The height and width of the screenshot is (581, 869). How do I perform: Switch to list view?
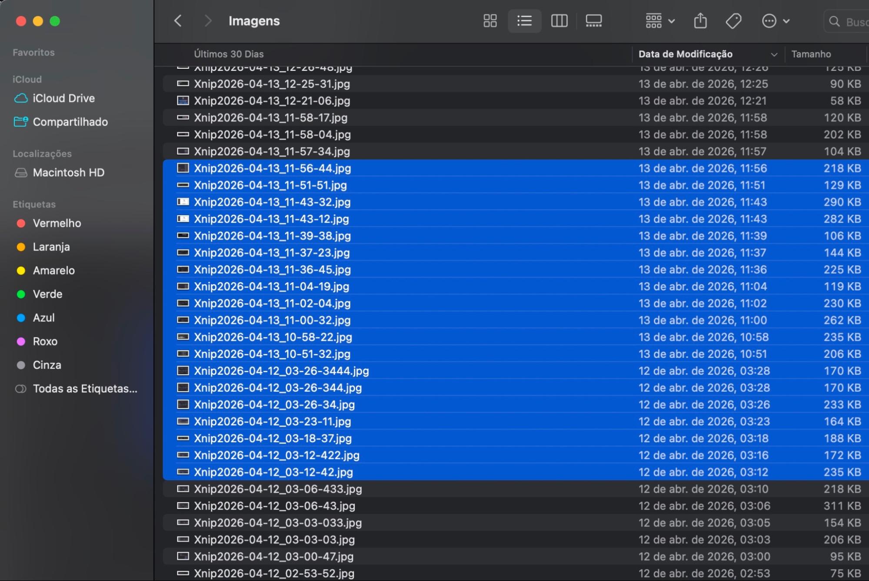click(524, 21)
